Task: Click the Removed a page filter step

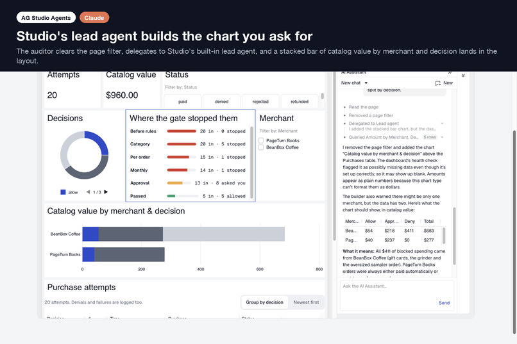Action: 371,115
